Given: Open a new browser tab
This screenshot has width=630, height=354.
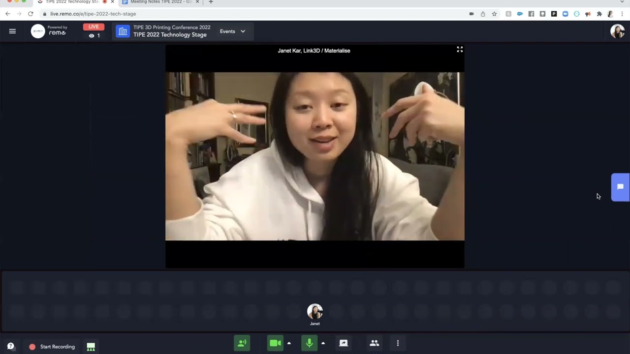Looking at the screenshot, I should tap(211, 2).
